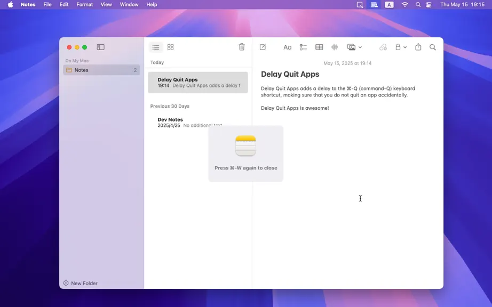
Task: Toggle the sidebar visibility icon
Action: (100, 47)
